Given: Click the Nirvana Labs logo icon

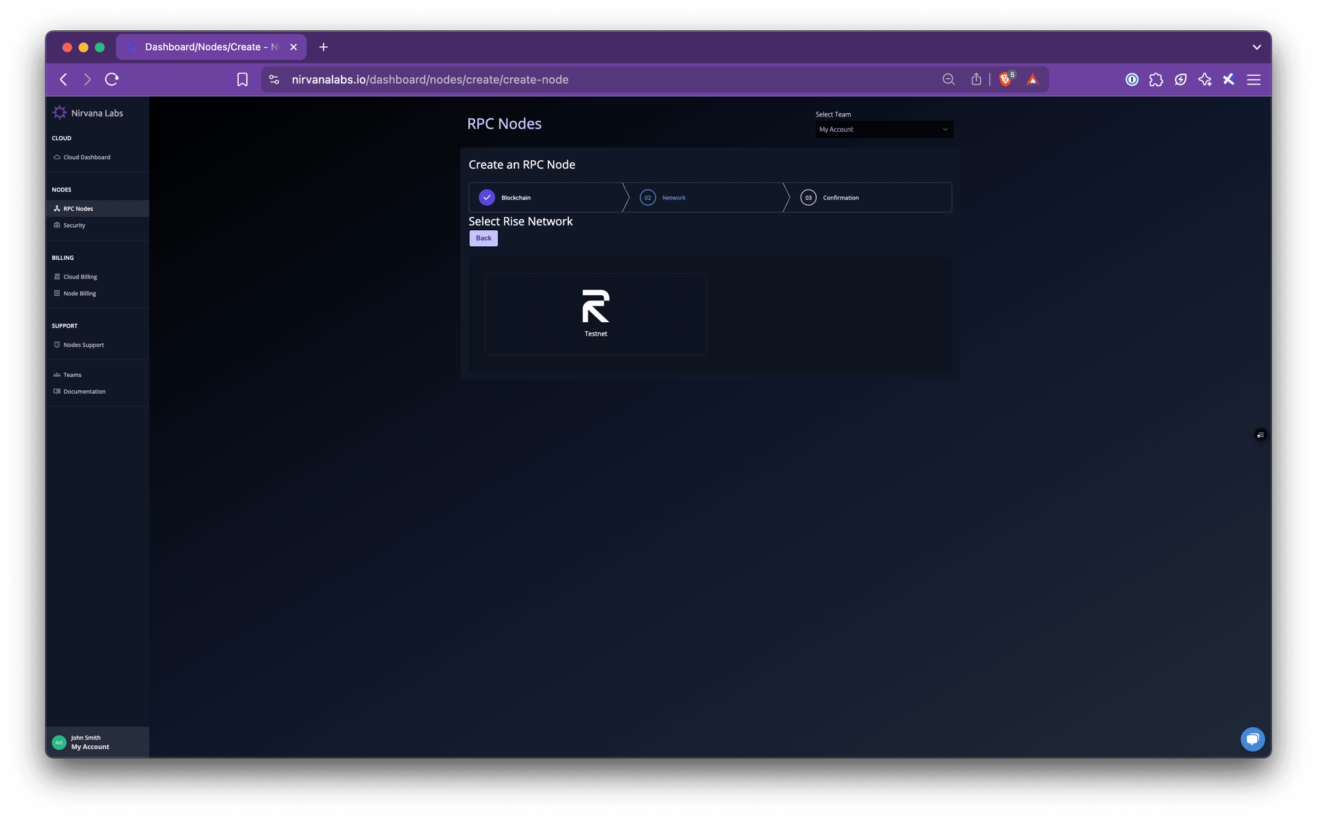Looking at the screenshot, I should coord(60,113).
